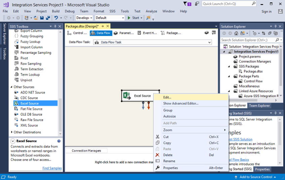This screenshot has width=285, height=180.
Task: Click the help icon beside Excel Source description
Action: (x=59, y=141)
